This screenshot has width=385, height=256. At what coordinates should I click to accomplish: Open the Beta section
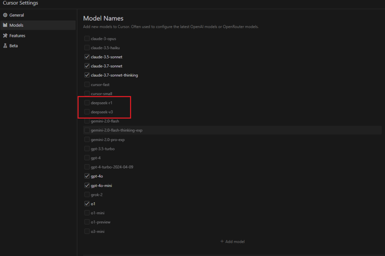click(x=38, y=46)
